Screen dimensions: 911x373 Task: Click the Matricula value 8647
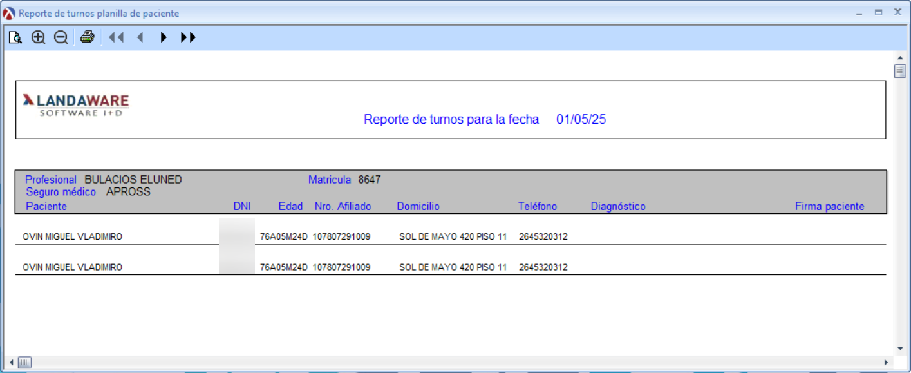coord(370,180)
